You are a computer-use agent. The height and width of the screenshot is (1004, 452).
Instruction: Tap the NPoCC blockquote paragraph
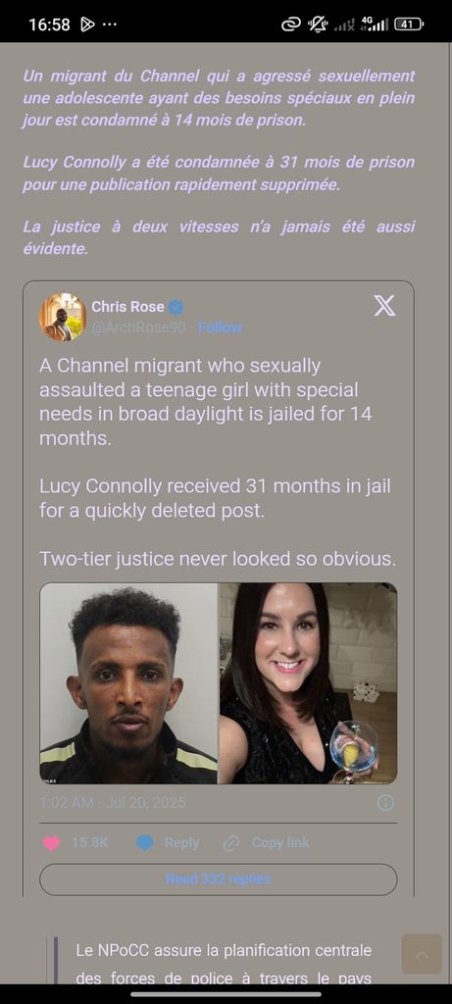click(x=225, y=965)
